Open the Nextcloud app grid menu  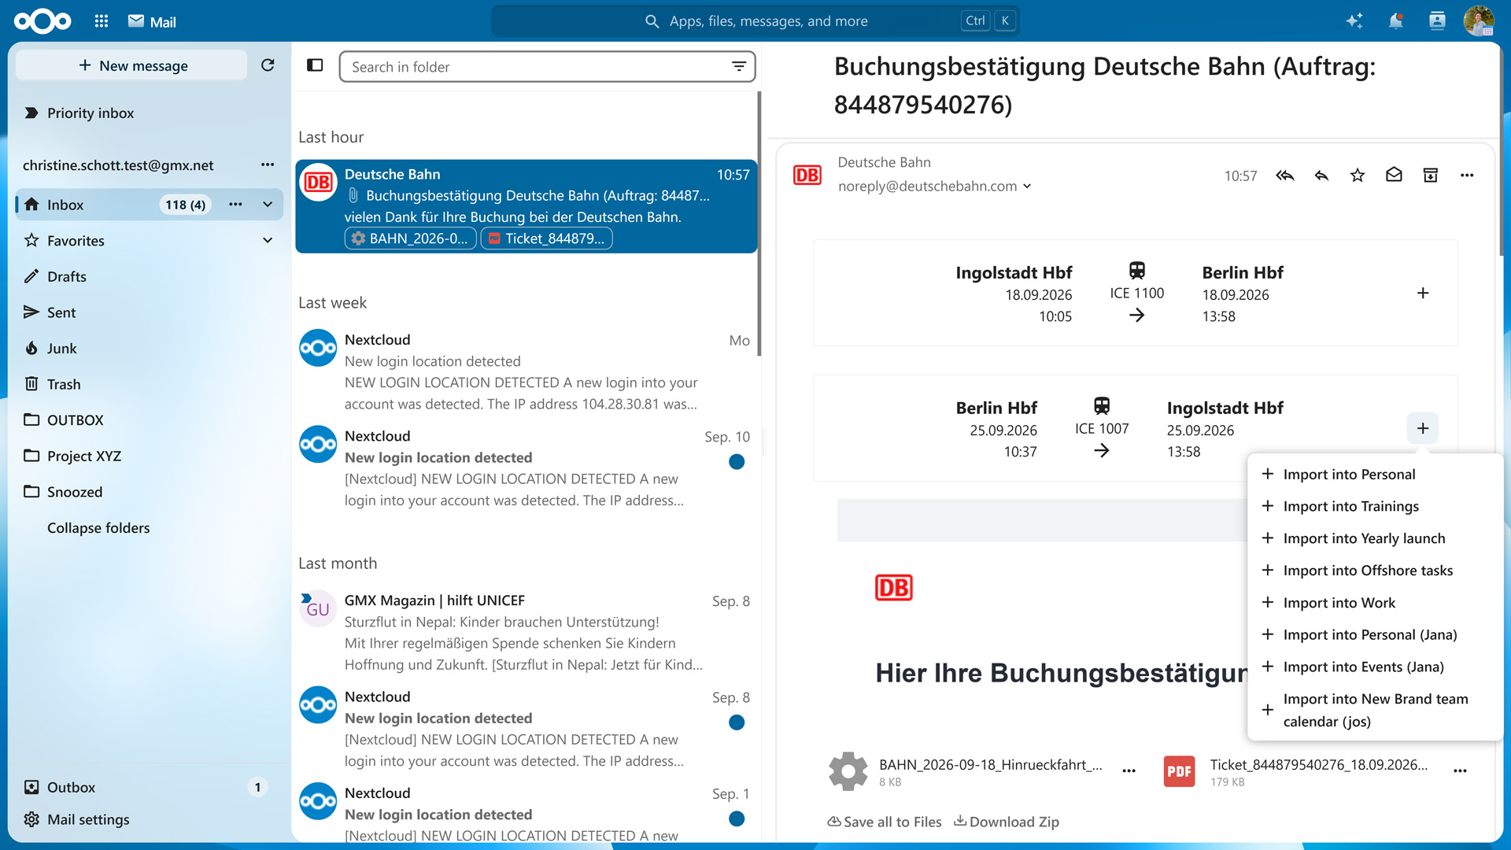[102, 21]
